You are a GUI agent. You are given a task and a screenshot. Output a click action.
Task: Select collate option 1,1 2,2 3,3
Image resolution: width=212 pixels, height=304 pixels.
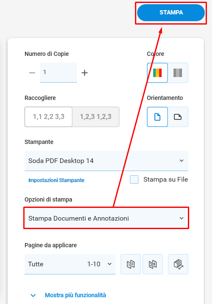click(x=48, y=117)
